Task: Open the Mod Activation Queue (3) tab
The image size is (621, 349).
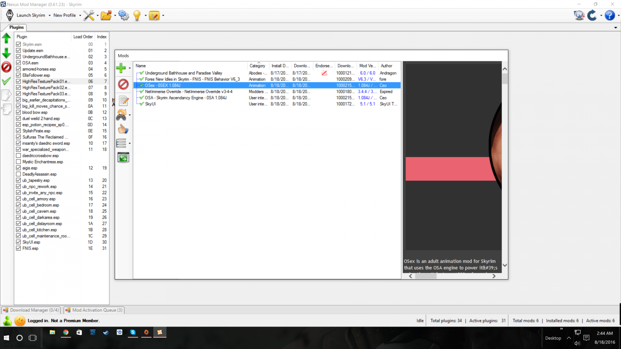Action: pos(94,310)
